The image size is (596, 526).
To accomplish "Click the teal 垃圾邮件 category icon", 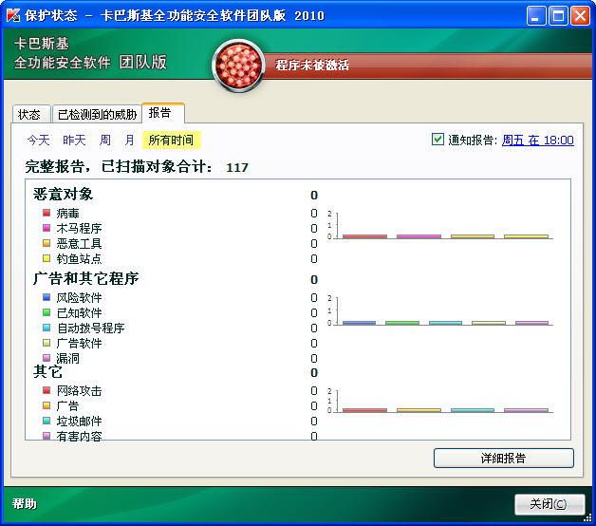I will 47,421.
